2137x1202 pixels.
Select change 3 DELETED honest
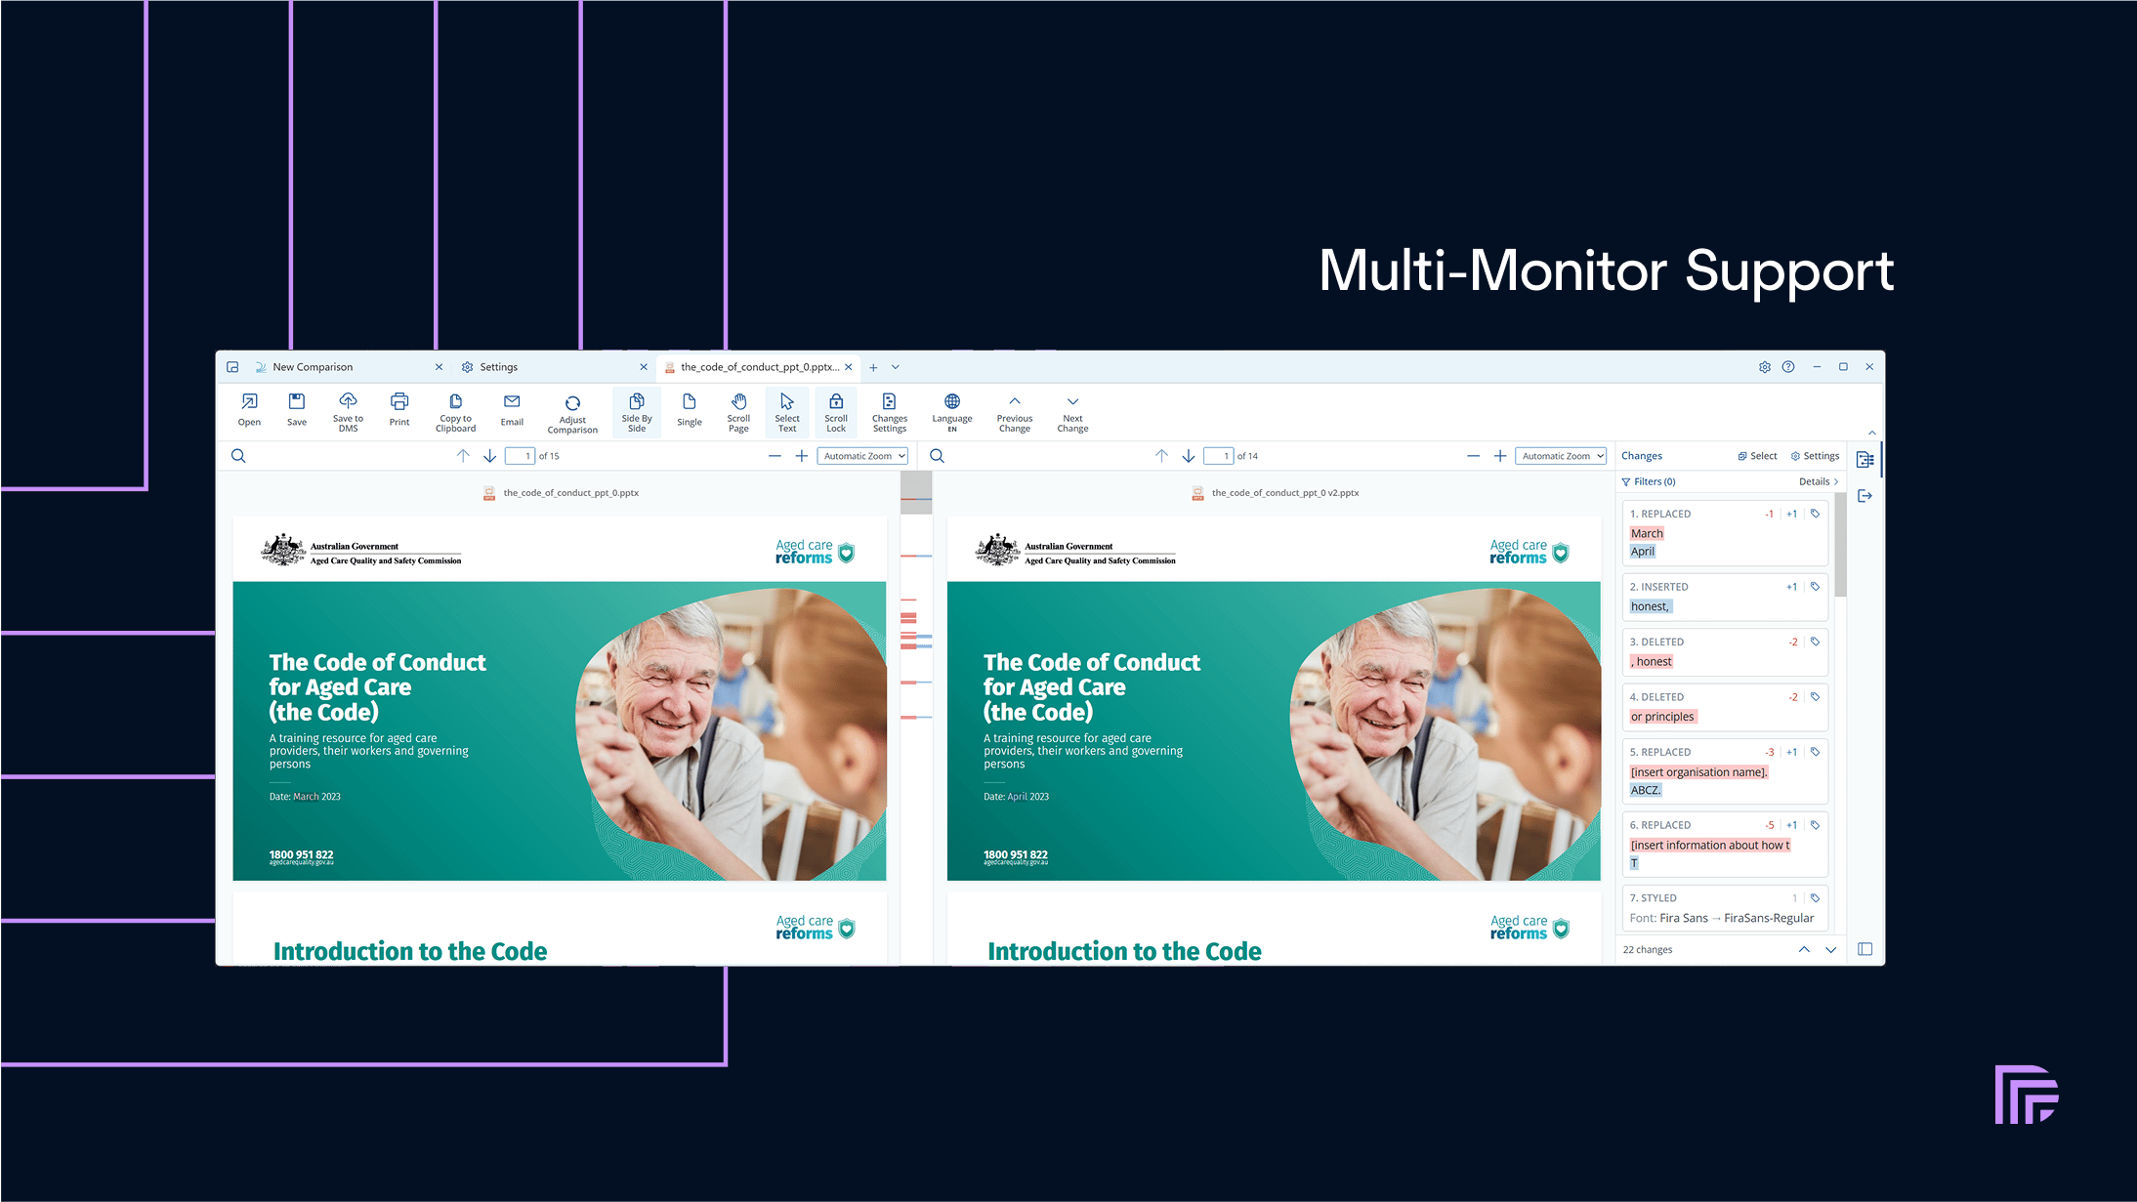[x=1725, y=652]
